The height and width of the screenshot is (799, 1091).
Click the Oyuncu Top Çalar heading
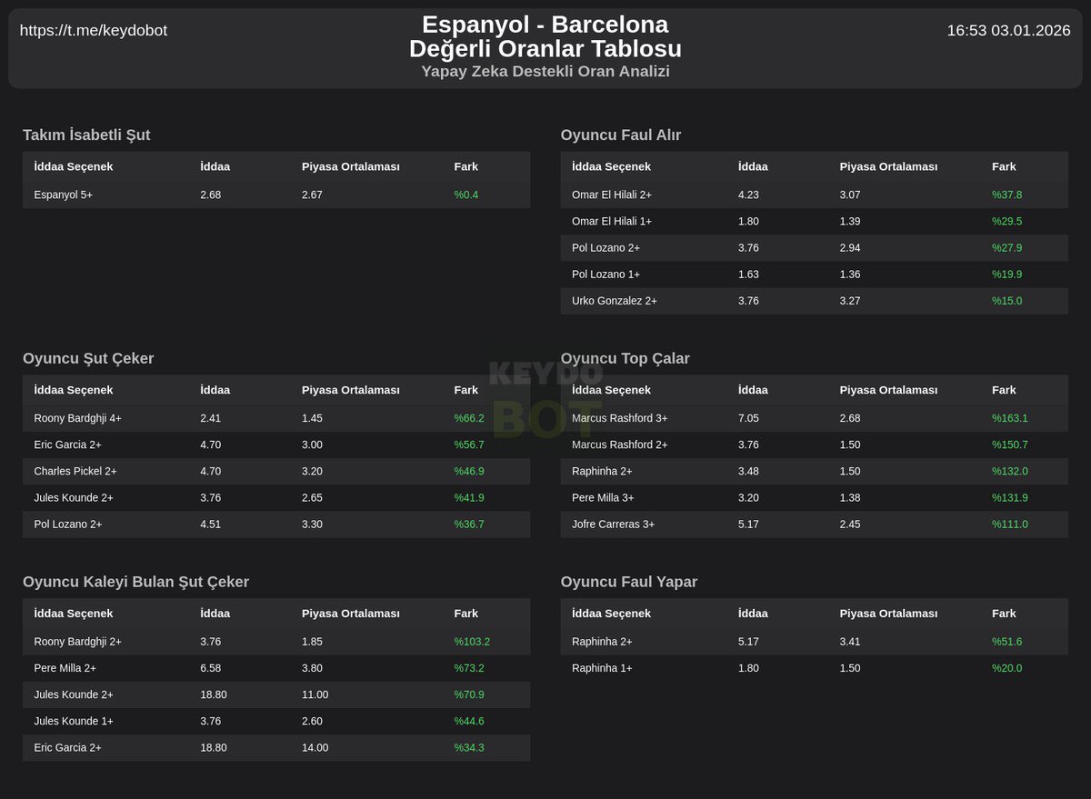point(626,359)
